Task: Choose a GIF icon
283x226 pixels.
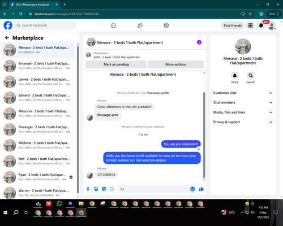Action: (x=112, y=189)
